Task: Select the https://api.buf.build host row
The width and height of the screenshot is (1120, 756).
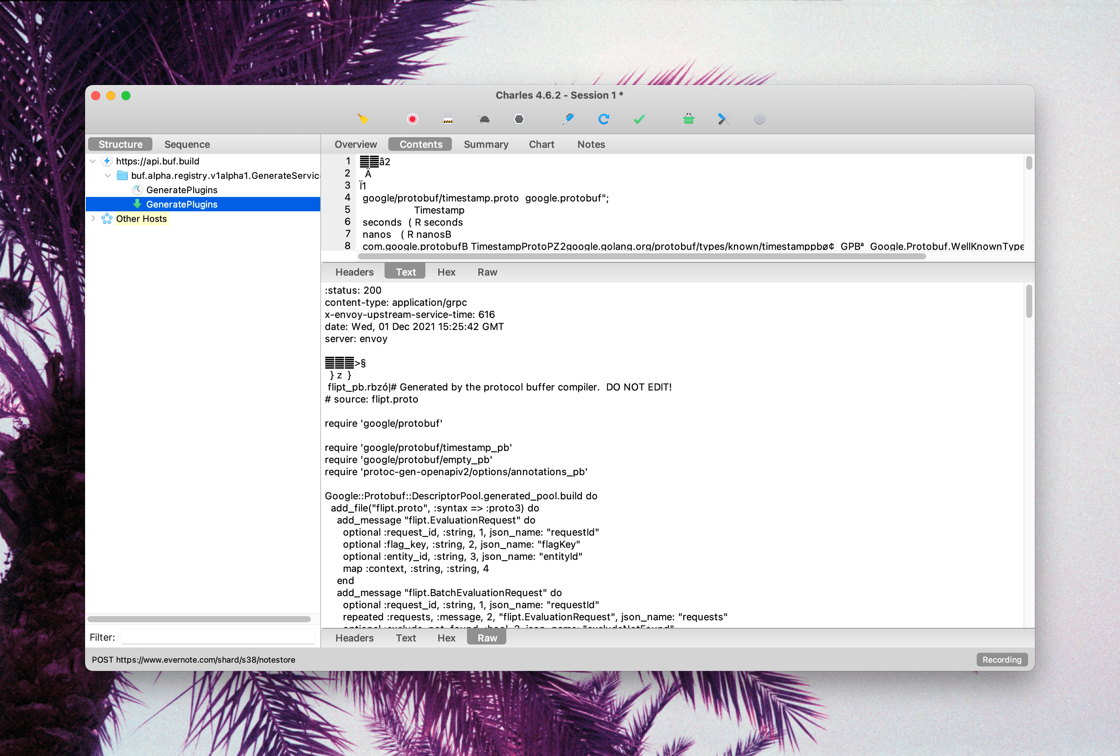Action: [203, 161]
